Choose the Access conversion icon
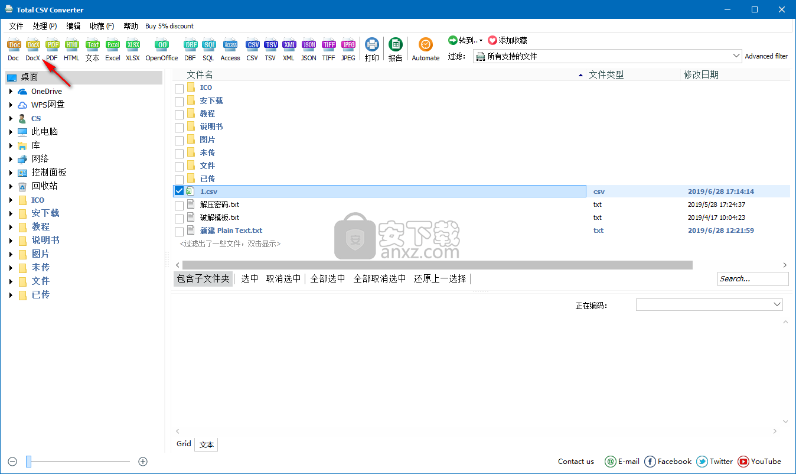796x474 pixels. (230, 45)
